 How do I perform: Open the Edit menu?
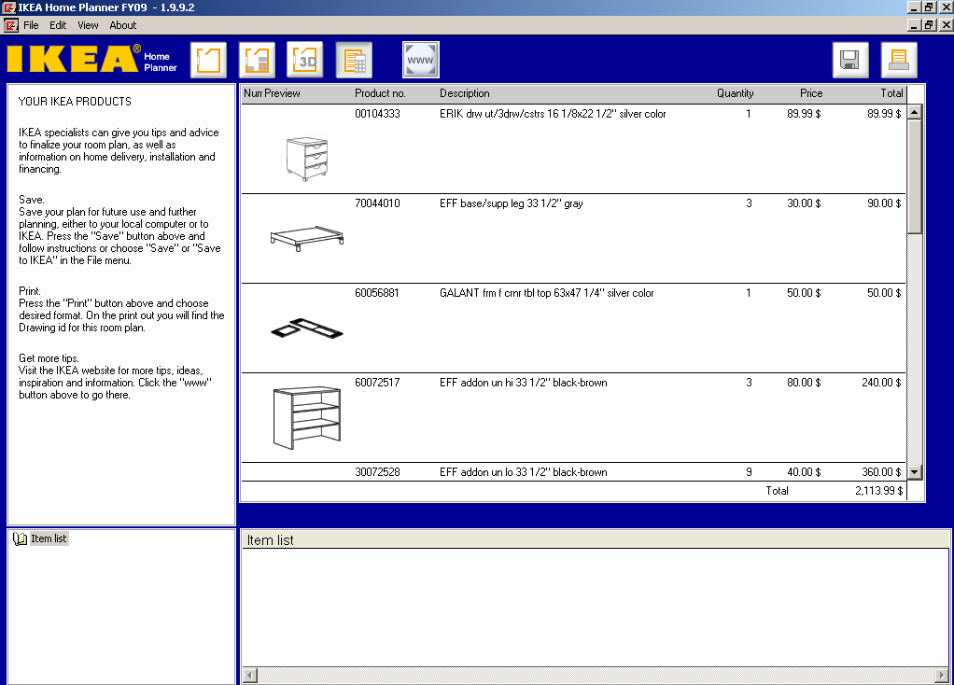point(58,25)
